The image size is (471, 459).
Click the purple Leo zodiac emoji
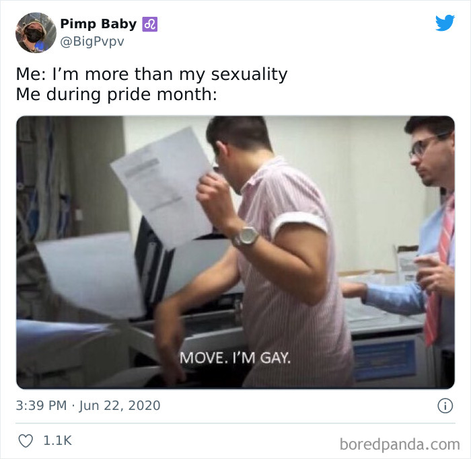tap(149, 24)
